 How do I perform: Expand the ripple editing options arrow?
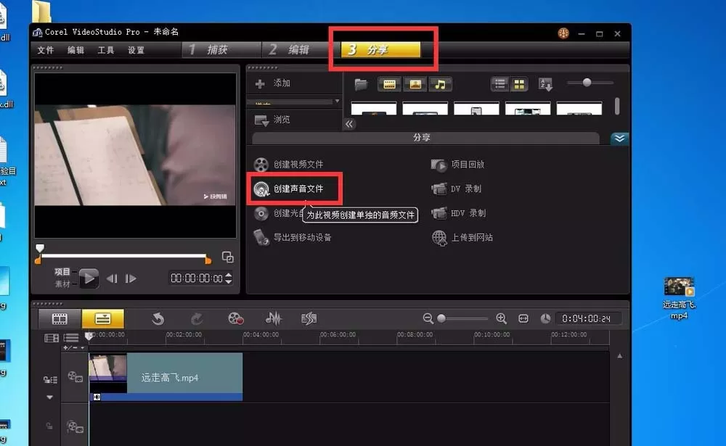(x=49, y=397)
